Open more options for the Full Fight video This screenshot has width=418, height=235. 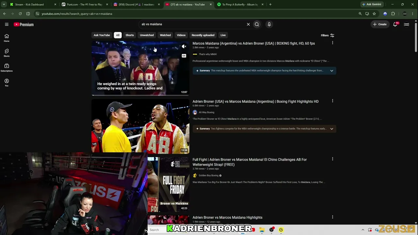(332, 159)
